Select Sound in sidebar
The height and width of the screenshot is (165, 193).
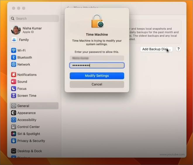pyautogui.click(x=22, y=82)
